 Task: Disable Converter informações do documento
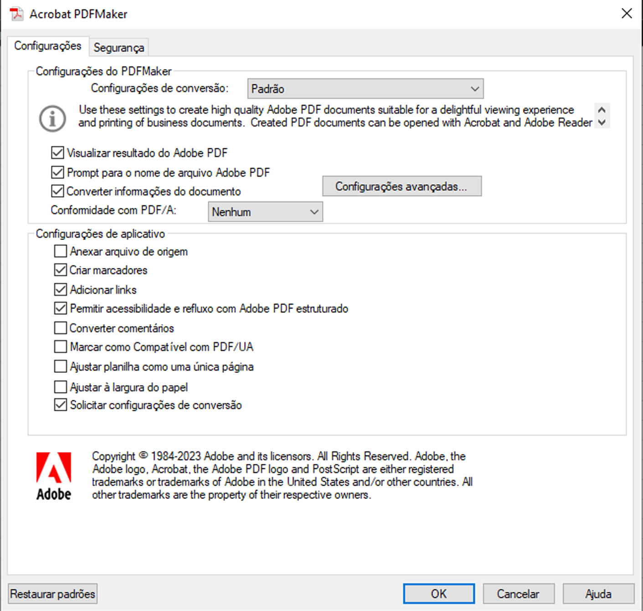(x=57, y=191)
